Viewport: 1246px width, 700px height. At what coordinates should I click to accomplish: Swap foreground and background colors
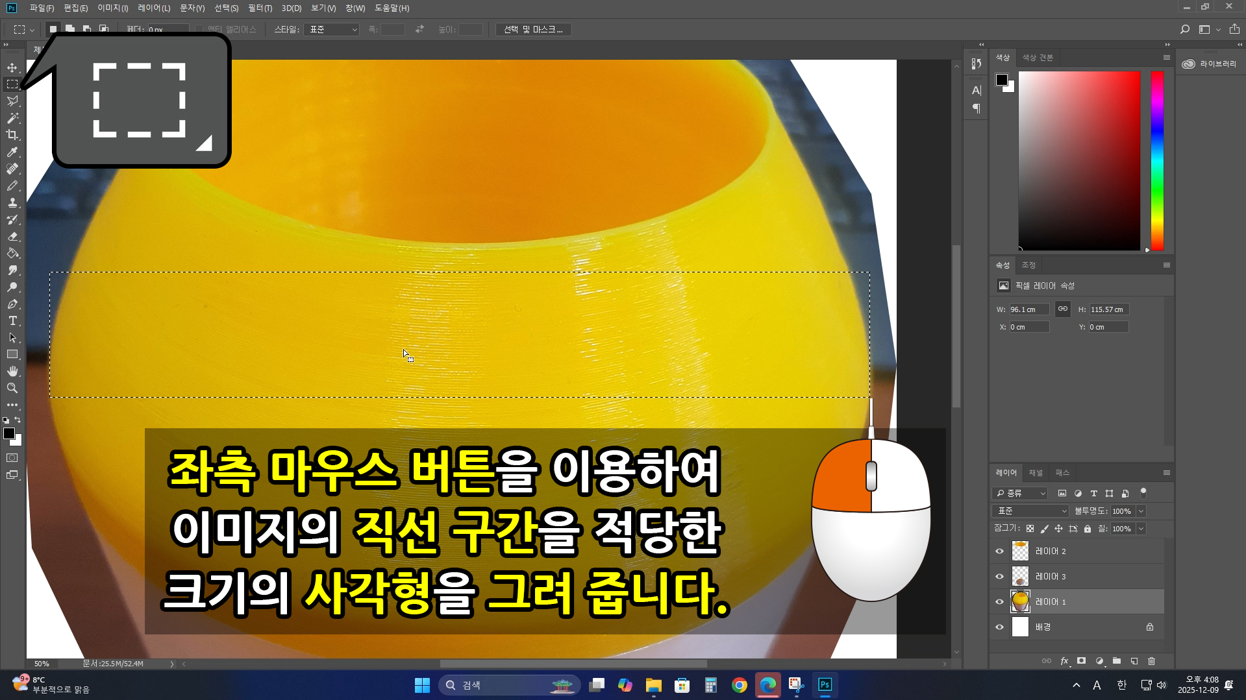tap(18, 420)
